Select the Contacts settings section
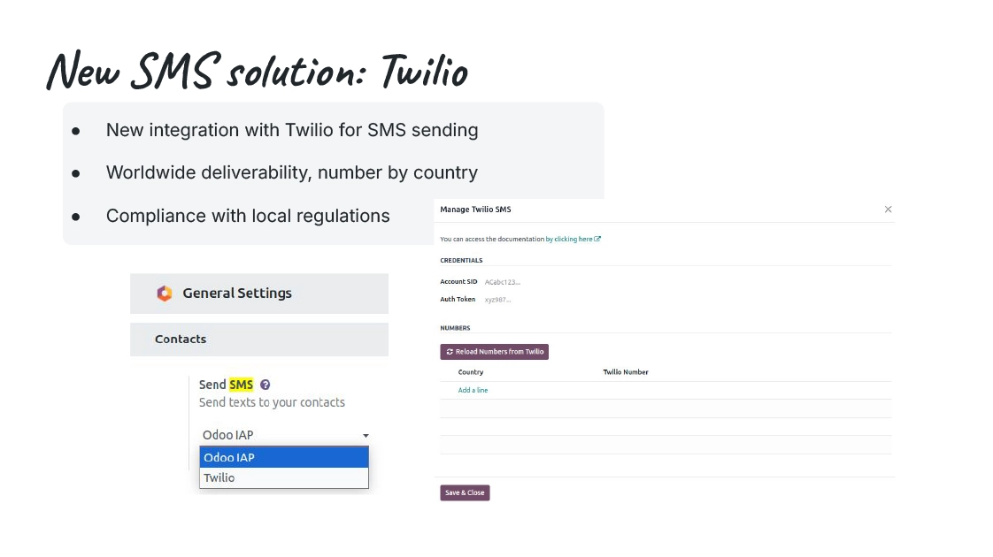The height and width of the screenshot is (557, 993). pyautogui.click(x=259, y=340)
